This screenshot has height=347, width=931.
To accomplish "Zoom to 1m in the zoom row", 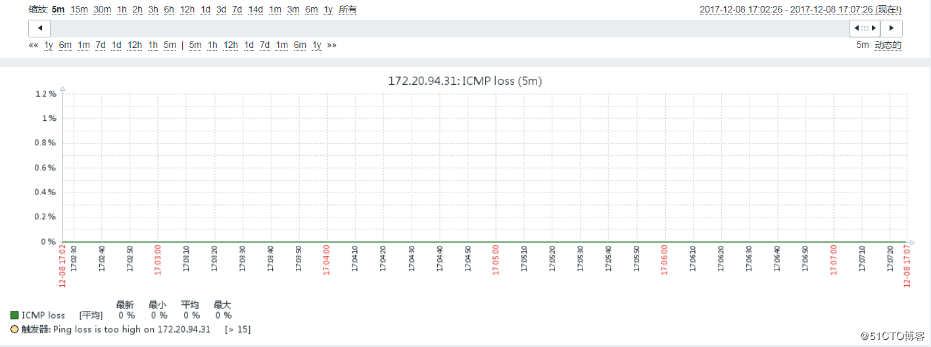I will [x=275, y=10].
